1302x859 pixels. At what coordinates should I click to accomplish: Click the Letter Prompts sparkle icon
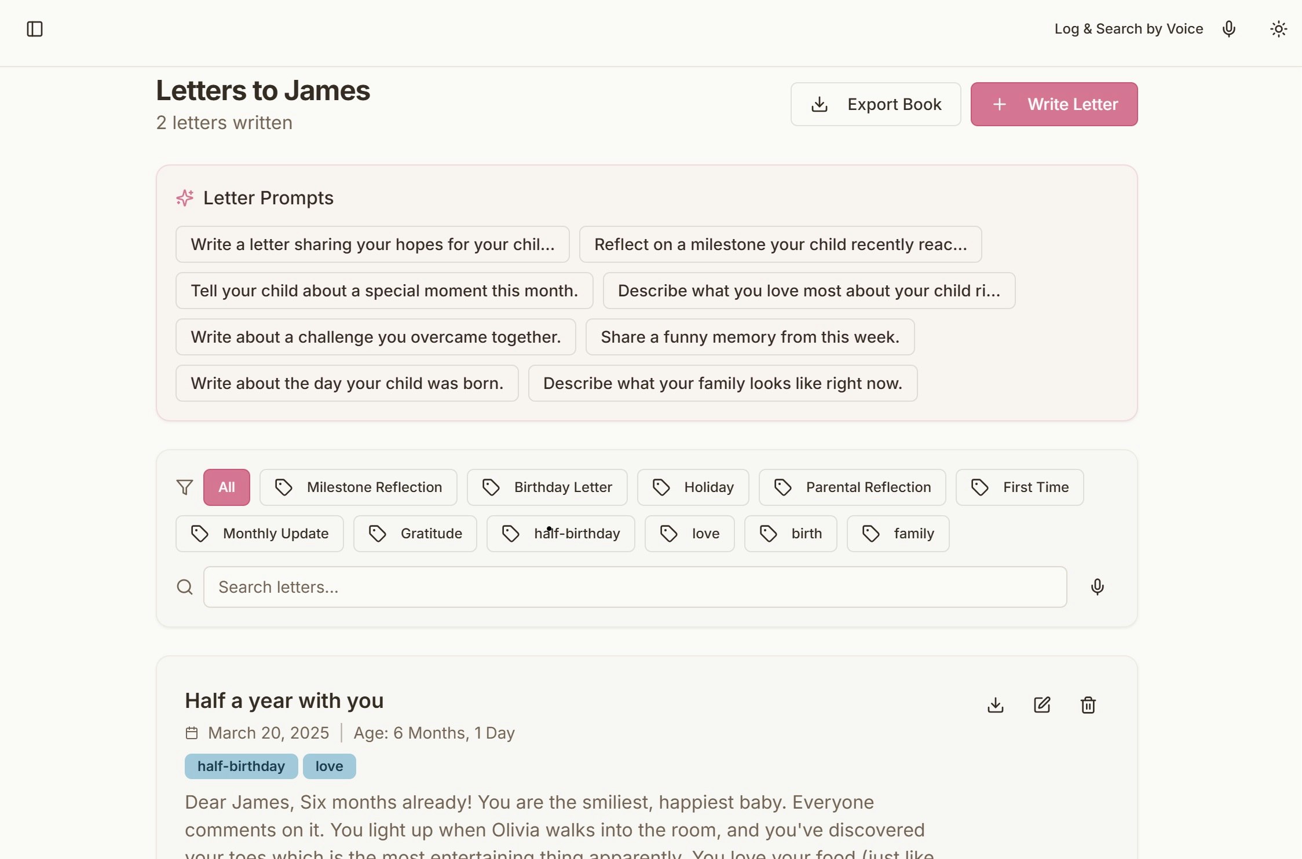tap(185, 198)
